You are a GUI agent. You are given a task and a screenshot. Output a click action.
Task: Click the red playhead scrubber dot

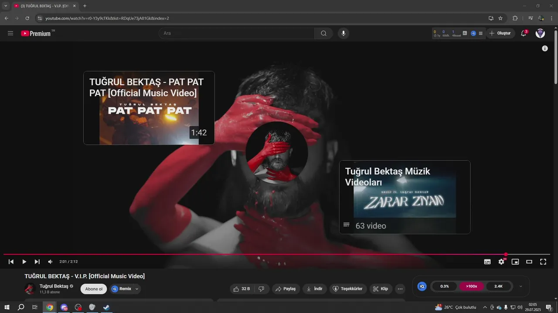pos(506,254)
